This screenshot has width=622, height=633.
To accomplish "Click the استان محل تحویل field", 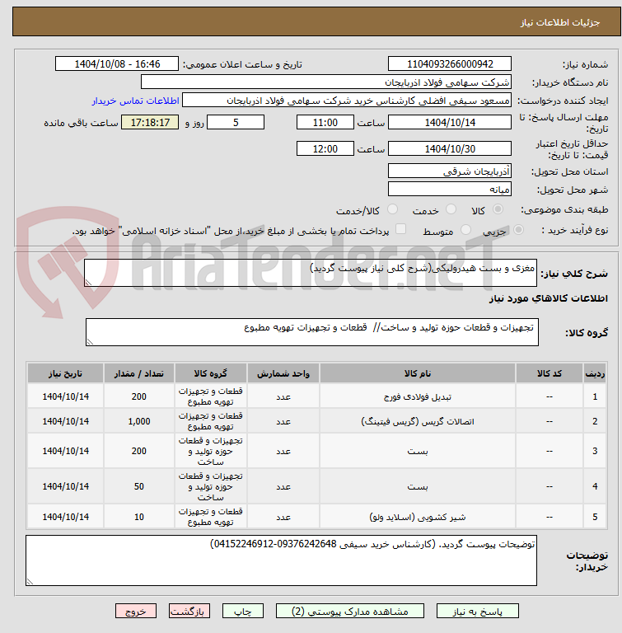I will [450, 171].
